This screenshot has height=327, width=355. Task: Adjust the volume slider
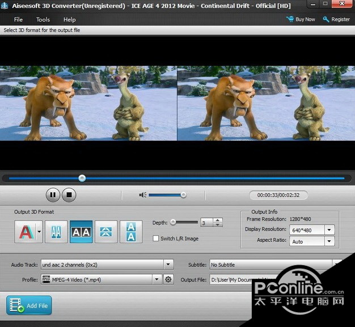167,195
